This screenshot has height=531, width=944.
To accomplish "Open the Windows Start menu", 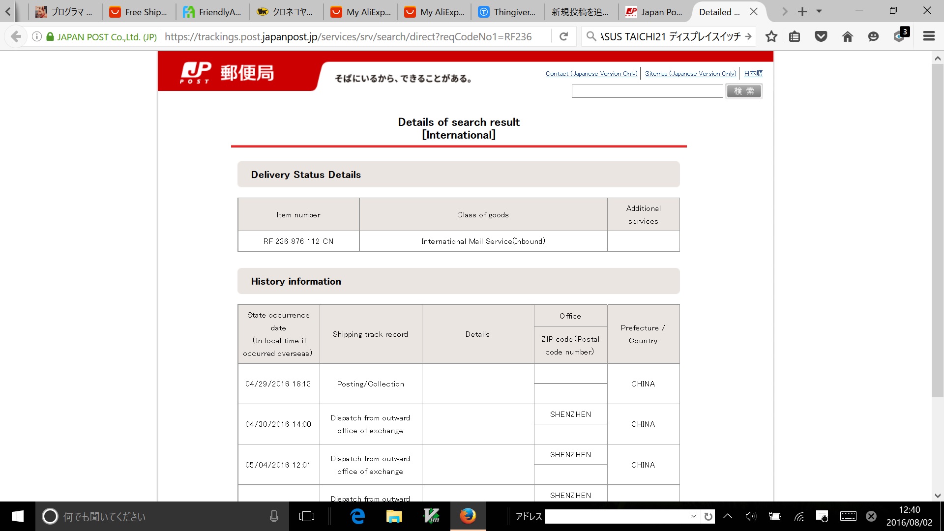I will tap(18, 516).
